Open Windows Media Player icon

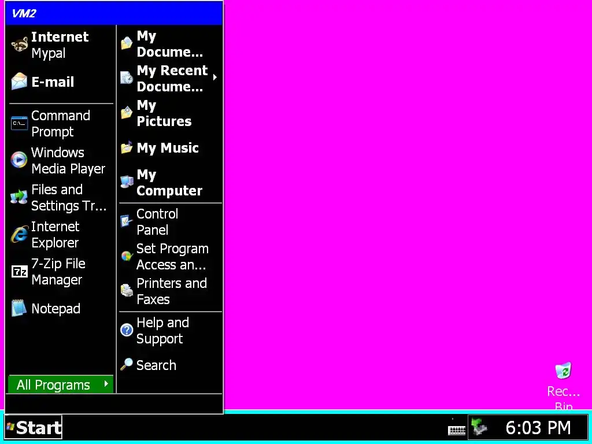coord(19,160)
